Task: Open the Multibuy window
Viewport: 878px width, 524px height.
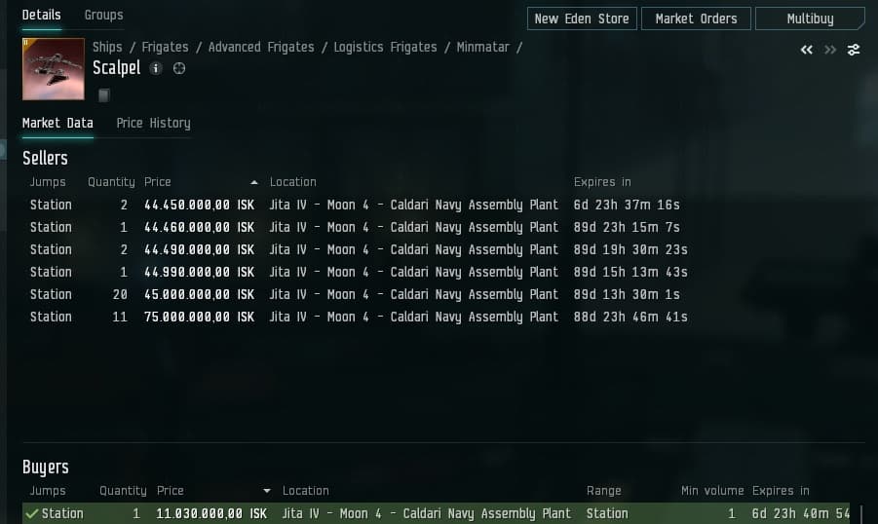Action: pos(810,19)
